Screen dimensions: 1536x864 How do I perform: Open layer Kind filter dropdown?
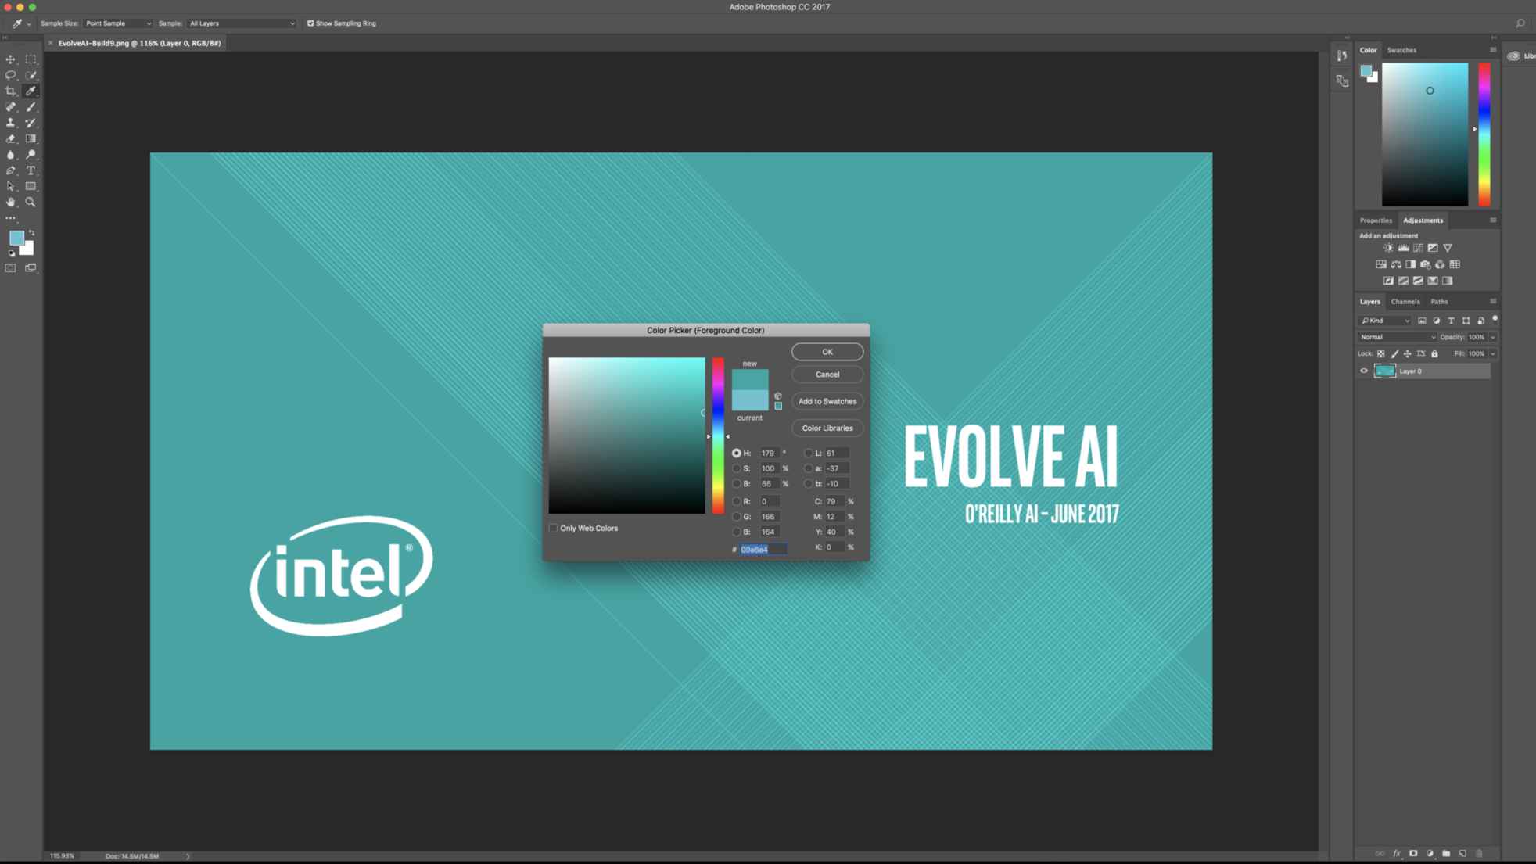click(x=1385, y=321)
